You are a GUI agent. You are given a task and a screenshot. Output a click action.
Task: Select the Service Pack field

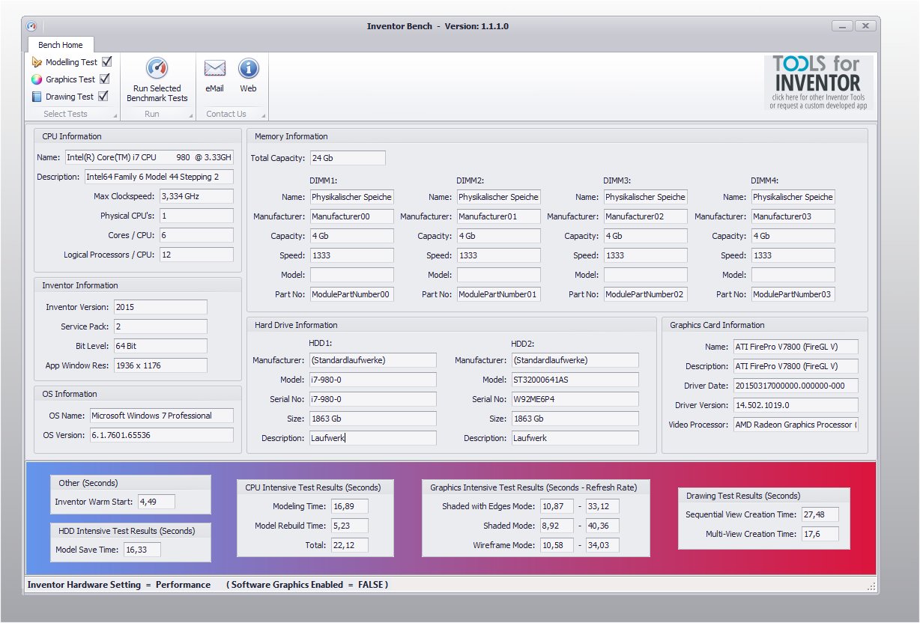160,326
